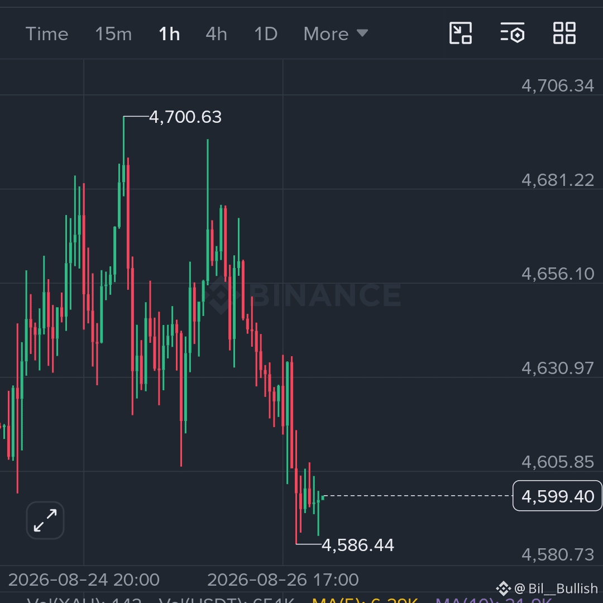Click the current price label 4,599.40
The height and width of the screenshot is (603, 603).
[558, 496]
